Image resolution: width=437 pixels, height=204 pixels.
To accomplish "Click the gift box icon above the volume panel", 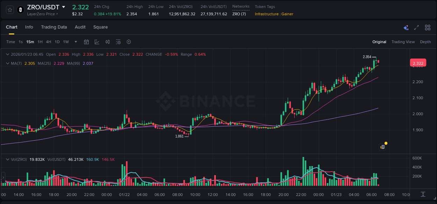I will [x=382, y=147].
